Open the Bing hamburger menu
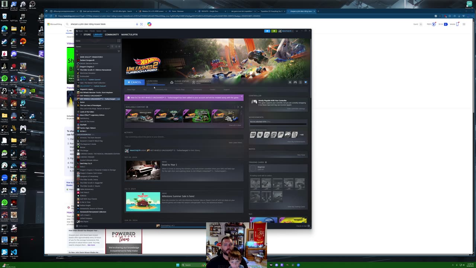 pos(464,24)
